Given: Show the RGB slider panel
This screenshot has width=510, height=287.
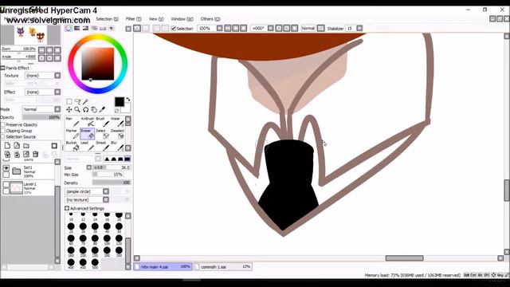Looking at the screenshot, I should pyautogui.click(x=77, y=29).
